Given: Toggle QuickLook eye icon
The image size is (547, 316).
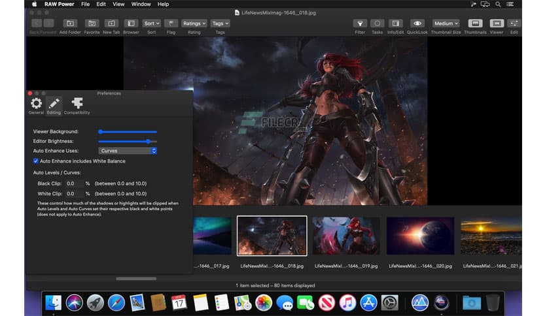Looking at the screenshot, I should (417, 24).
